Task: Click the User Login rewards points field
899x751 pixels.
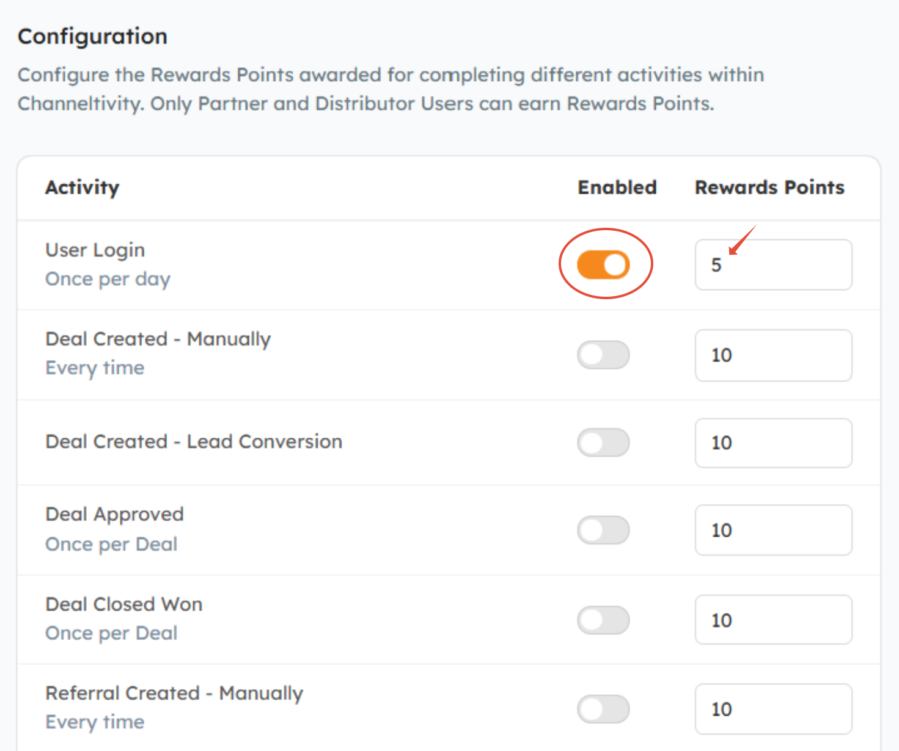Action: [773, 264]
